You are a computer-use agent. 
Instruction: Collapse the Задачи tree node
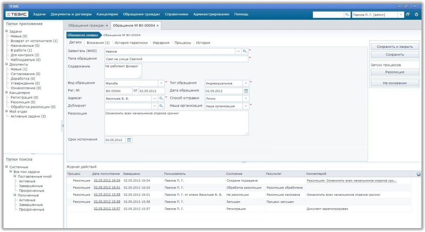tap(6, 31)
